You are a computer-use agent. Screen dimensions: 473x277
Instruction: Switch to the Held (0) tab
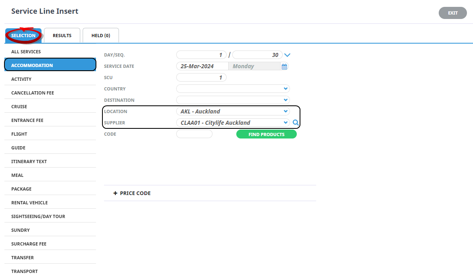click(101, 36)
